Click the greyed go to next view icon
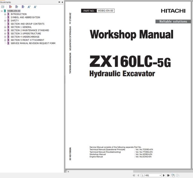 pyautogui.click(x=178, y=175)
